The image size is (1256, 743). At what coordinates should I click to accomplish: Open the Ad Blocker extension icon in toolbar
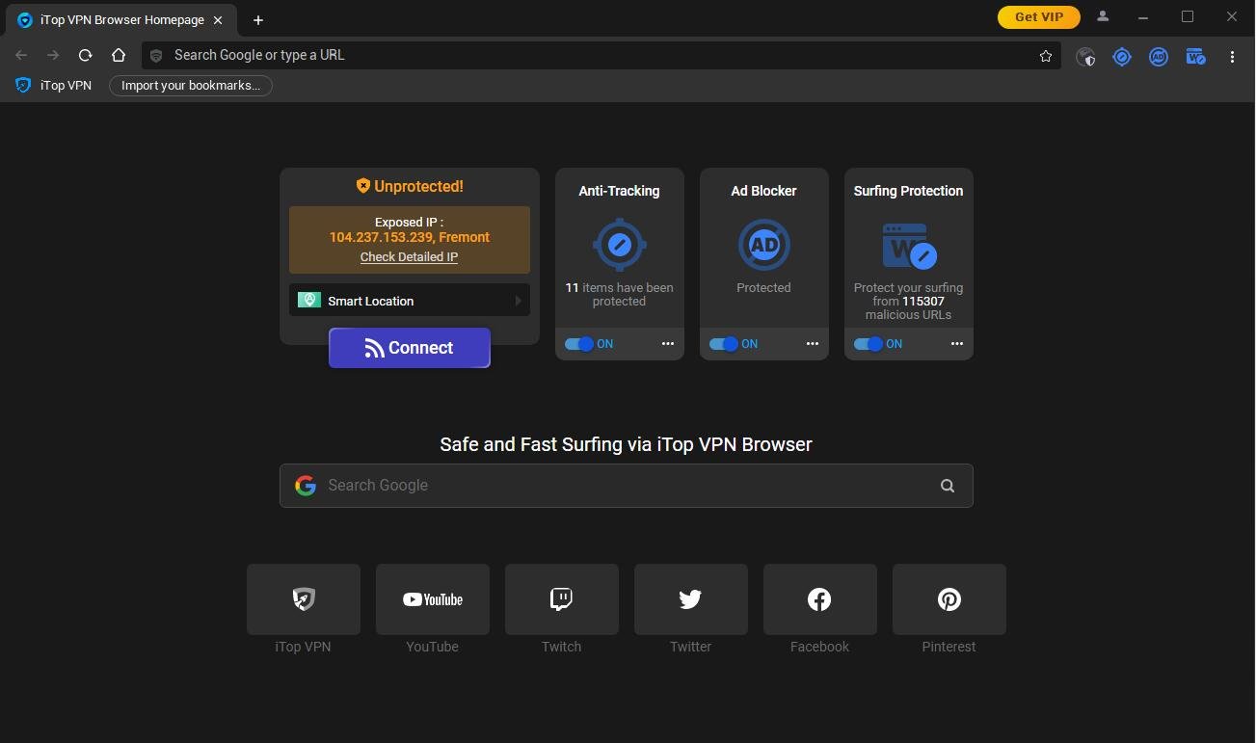(1159, 57)
